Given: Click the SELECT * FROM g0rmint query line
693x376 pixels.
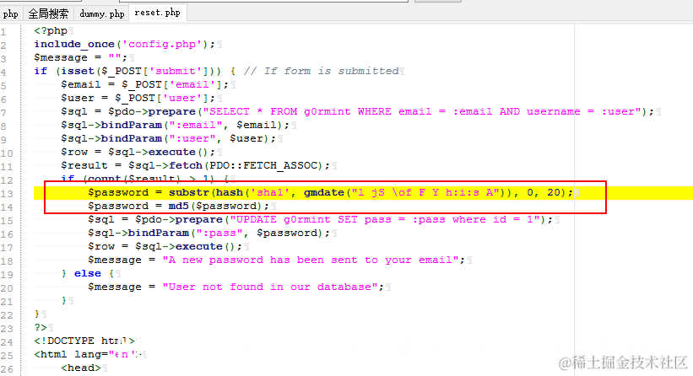Looking at the screenshot, I should point(358,111).
